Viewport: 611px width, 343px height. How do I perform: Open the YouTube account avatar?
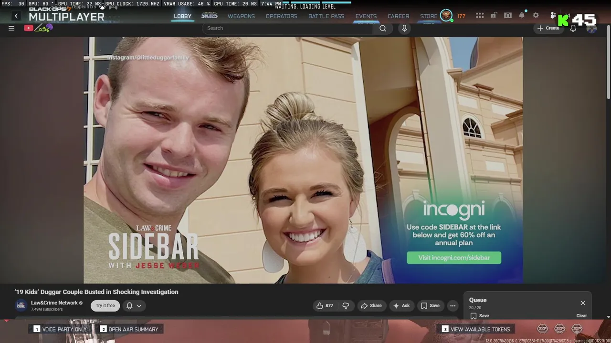click(x=591, y=28)
